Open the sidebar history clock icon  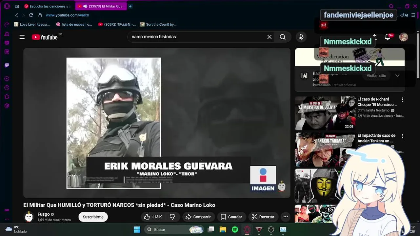[7, 88]
